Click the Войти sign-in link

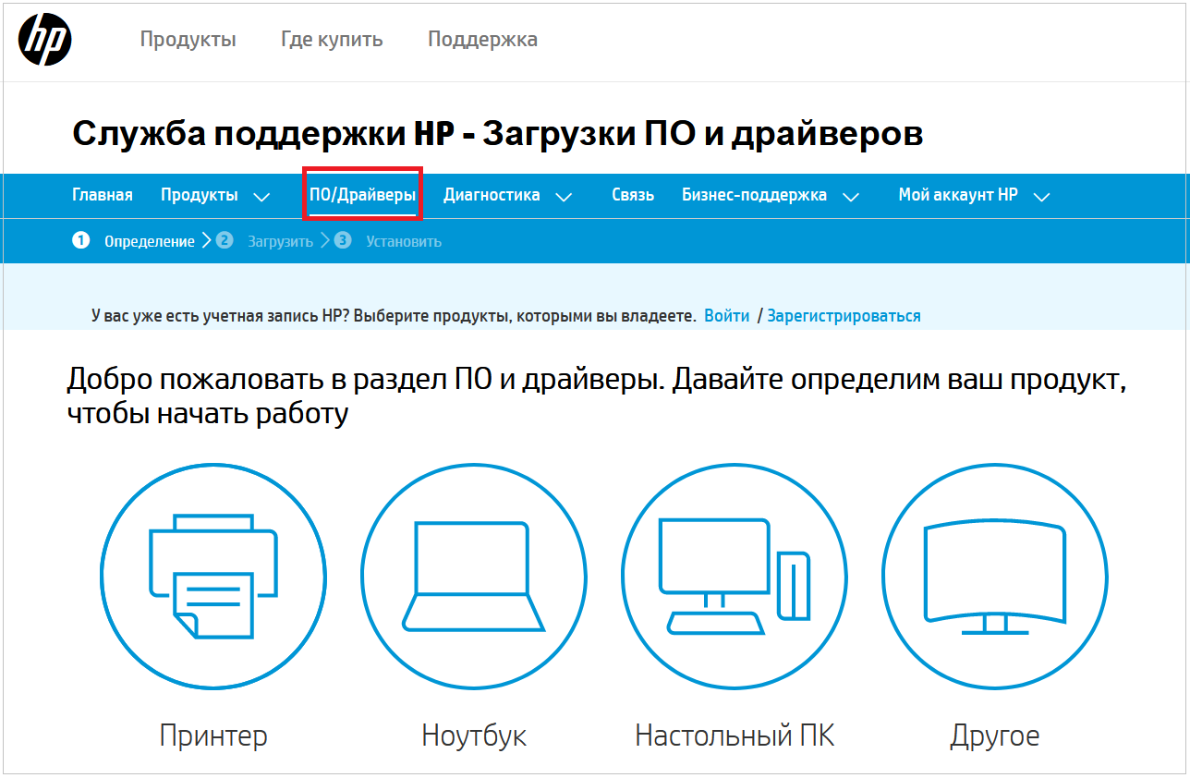(727, 316)
